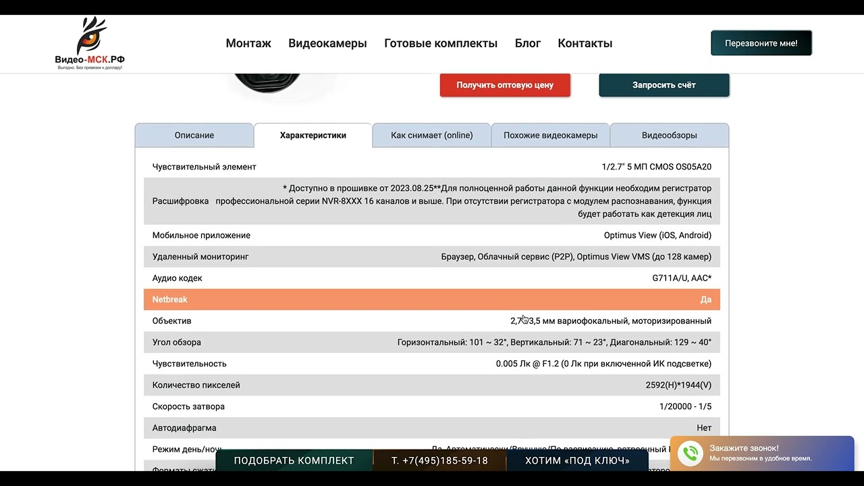Image resolution: width=864 pixels, height=486 pixels.
Task: Click the highlighted Netbreak row label
Action: (170, 299)
